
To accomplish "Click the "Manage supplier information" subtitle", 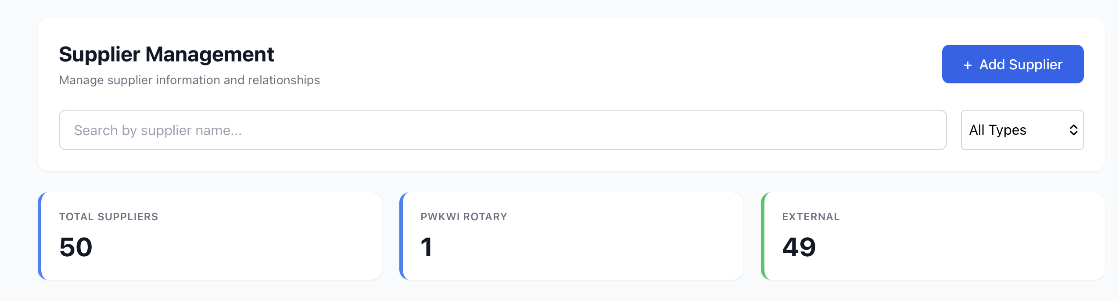I will (189, 80).
